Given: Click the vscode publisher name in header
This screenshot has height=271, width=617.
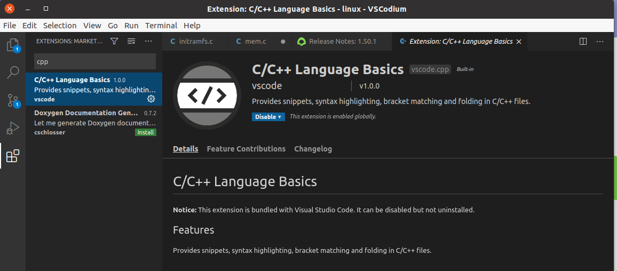Looking at the screenshot, I should 267,86.
